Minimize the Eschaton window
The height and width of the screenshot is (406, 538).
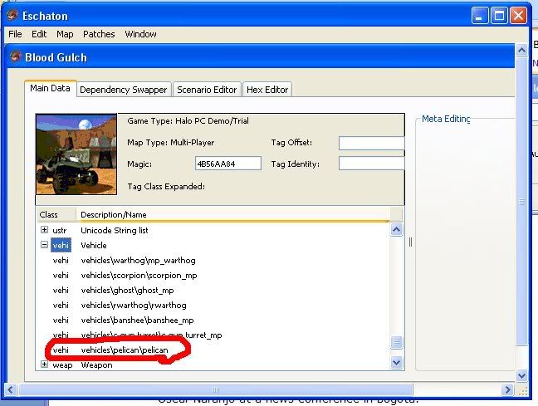point(479,16)
